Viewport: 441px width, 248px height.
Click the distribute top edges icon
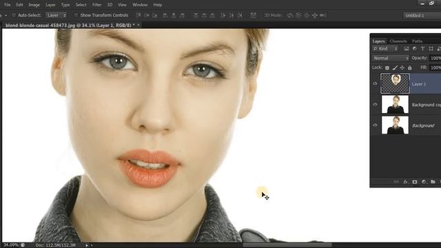(x=196, y=15)
